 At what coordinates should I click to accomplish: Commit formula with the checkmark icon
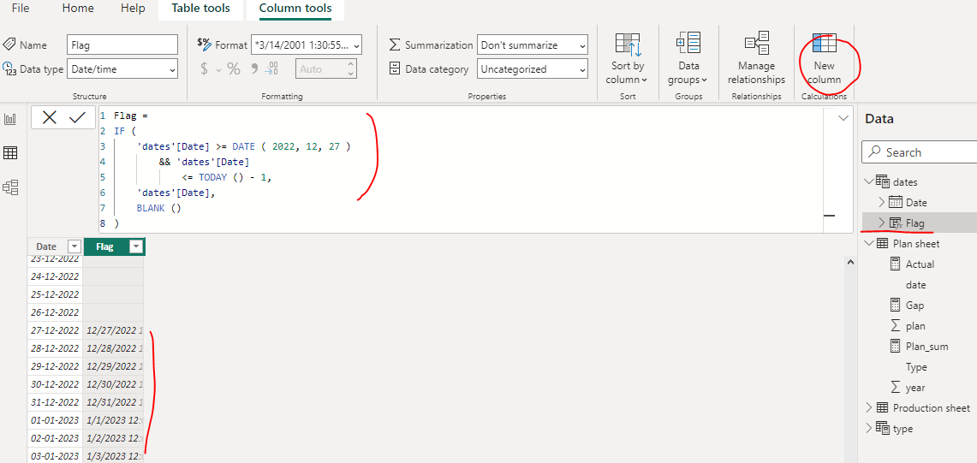[77, 117]
